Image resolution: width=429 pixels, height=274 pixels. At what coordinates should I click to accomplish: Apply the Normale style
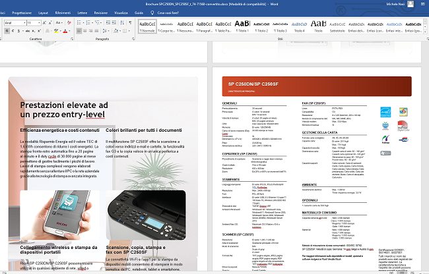pyautogui.click(x=147, y=26)
